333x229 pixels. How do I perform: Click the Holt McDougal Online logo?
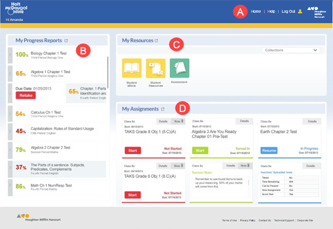click(x=16, y=8)
